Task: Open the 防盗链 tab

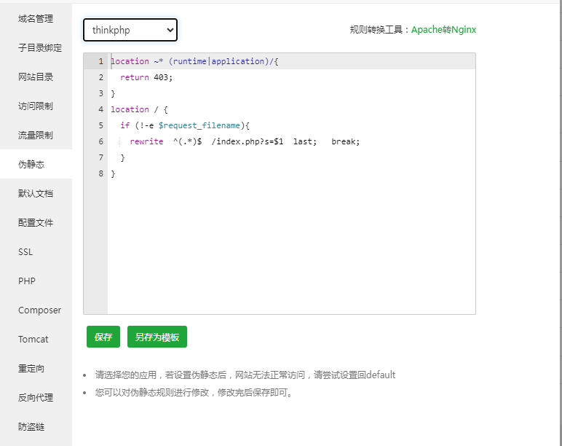Action: (x=36, y=426)
